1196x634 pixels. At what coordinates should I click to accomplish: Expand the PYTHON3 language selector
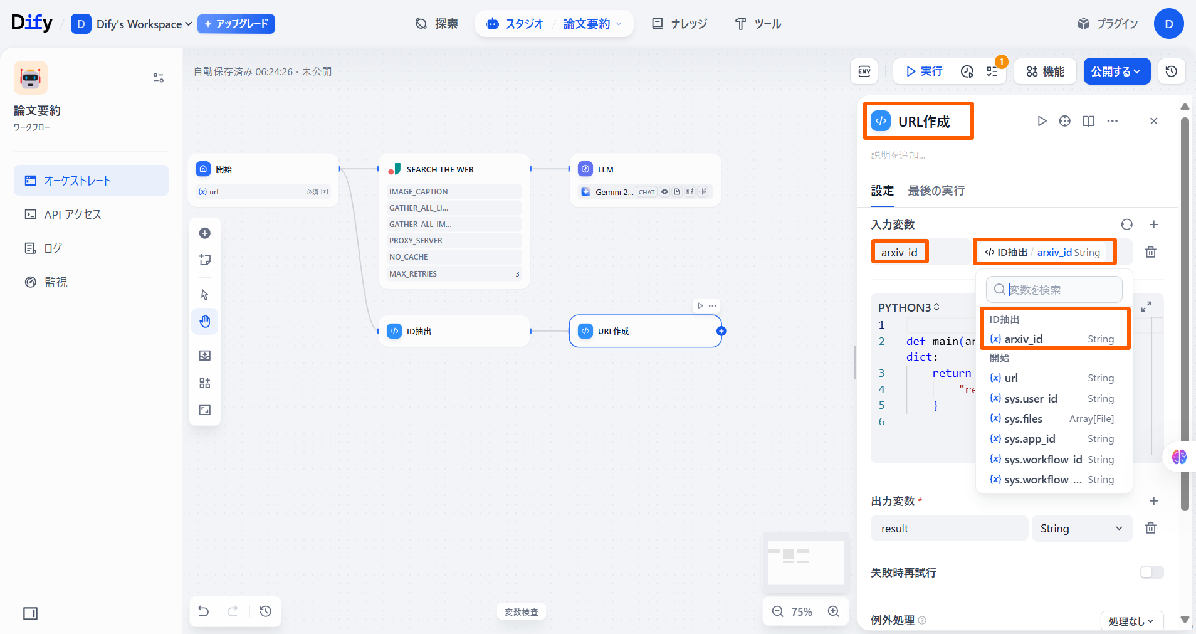[908, 307]
